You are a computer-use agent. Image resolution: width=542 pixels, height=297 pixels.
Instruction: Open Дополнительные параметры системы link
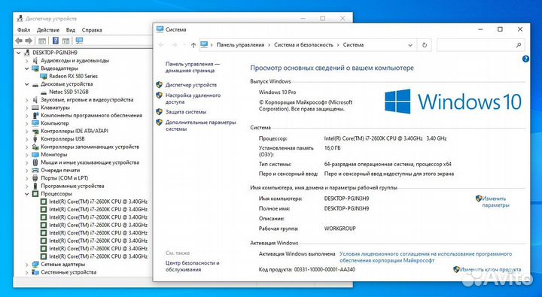coord(200,126)
